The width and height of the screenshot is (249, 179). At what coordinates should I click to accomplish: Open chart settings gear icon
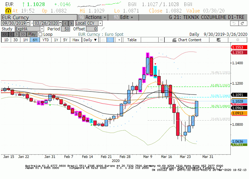(x=237, y=40)
